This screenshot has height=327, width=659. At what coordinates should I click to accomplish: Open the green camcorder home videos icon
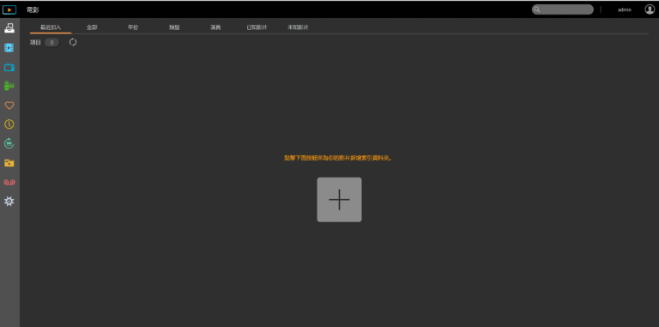(9, 86)
